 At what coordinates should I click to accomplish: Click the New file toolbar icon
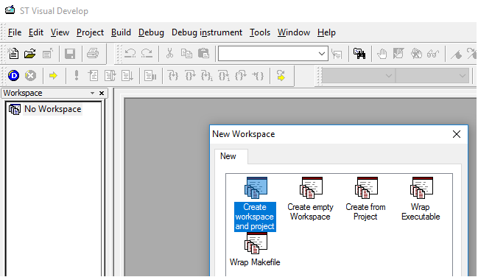point(13,54)
